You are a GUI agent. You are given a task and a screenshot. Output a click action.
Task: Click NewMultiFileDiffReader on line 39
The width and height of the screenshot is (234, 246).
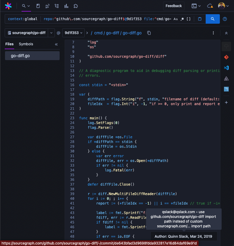[132, 194]
